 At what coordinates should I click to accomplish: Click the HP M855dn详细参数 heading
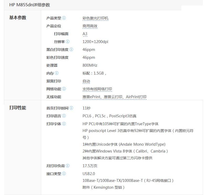click(30, 5)
